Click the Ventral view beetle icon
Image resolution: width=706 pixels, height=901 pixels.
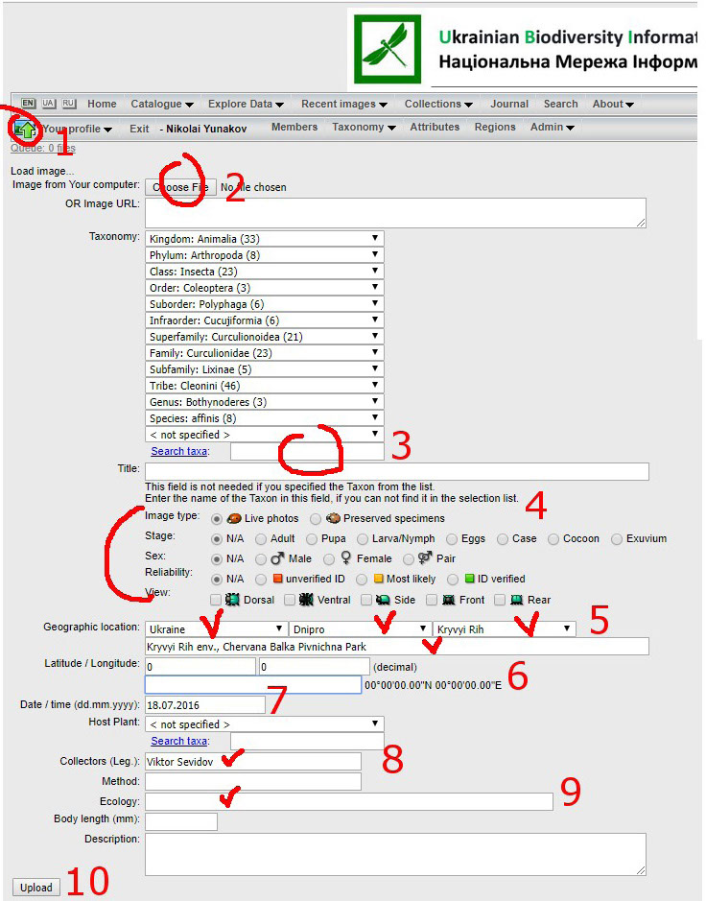click(x=306, y=600)
